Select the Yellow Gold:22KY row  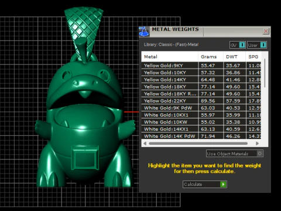pos(201,101)
